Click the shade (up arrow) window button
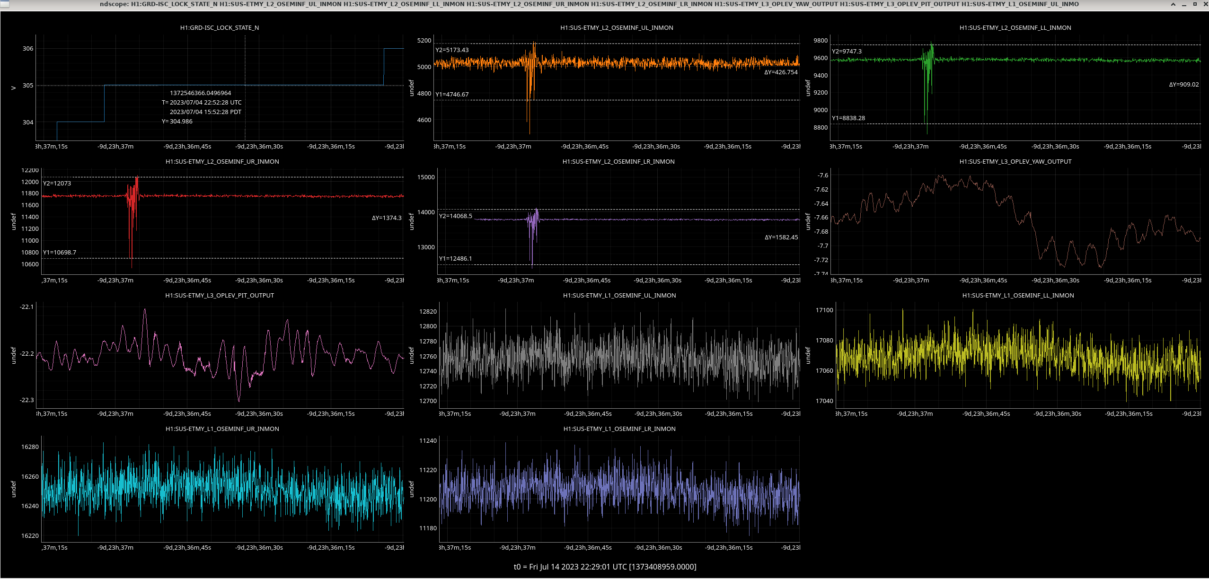The width and height of the screenshot is (1209, 579). [1173, 4]
